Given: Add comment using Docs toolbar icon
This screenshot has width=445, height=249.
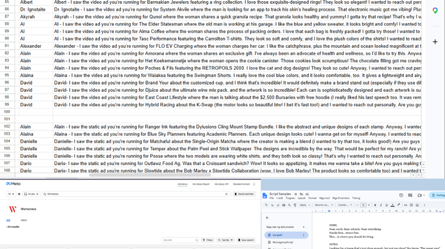Looking at the screenshot, I should pos(411,205).
